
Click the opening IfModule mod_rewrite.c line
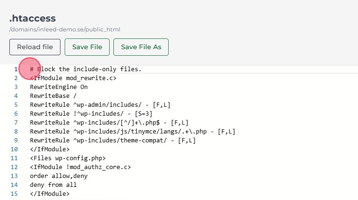73,78
